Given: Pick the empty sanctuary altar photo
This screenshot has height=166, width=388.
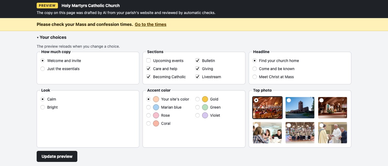Looking at the screenshot, I should tap(333, 108).
